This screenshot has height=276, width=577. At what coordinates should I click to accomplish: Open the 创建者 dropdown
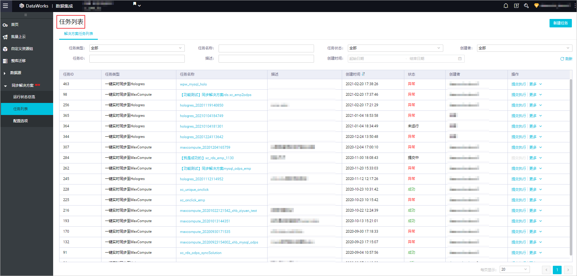click(525, 48)
